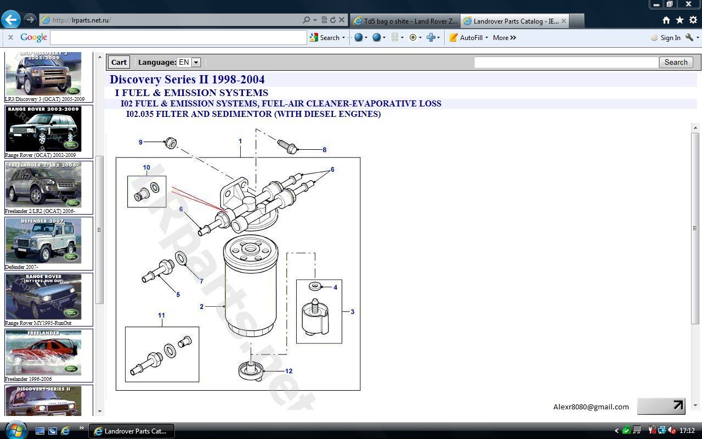Click the grid icon on Google Toolbar

(394, 37)
